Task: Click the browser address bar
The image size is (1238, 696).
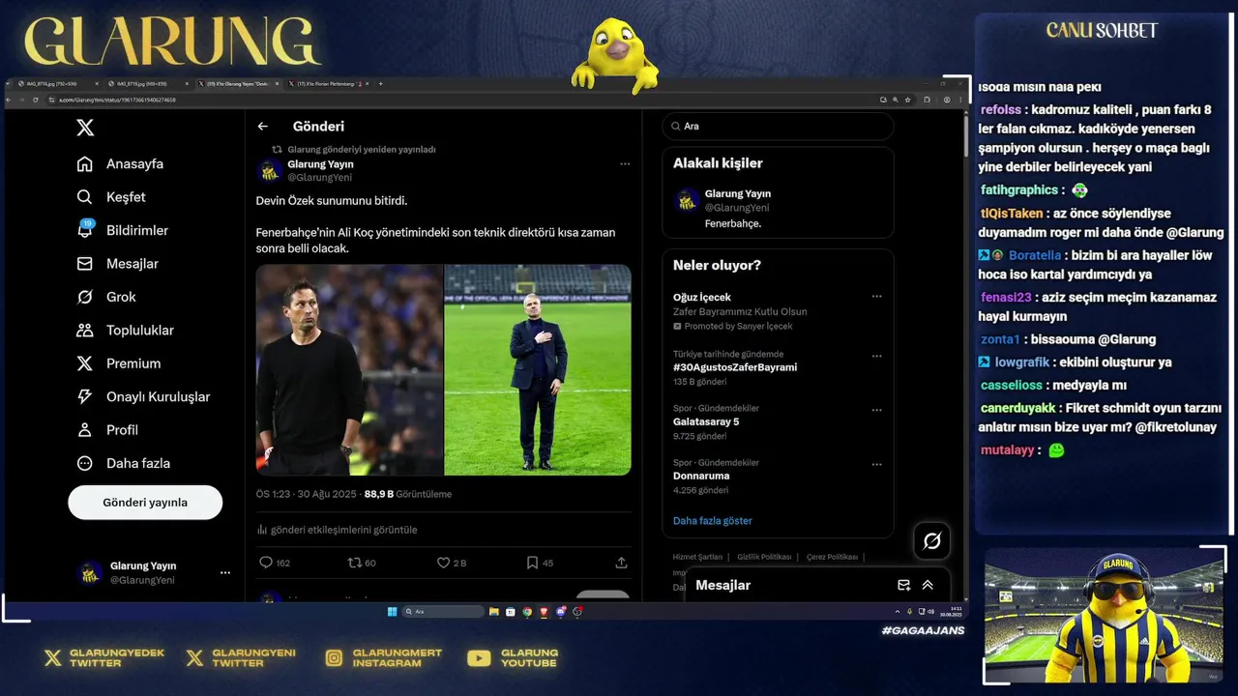Action: [x=460, y=100]
